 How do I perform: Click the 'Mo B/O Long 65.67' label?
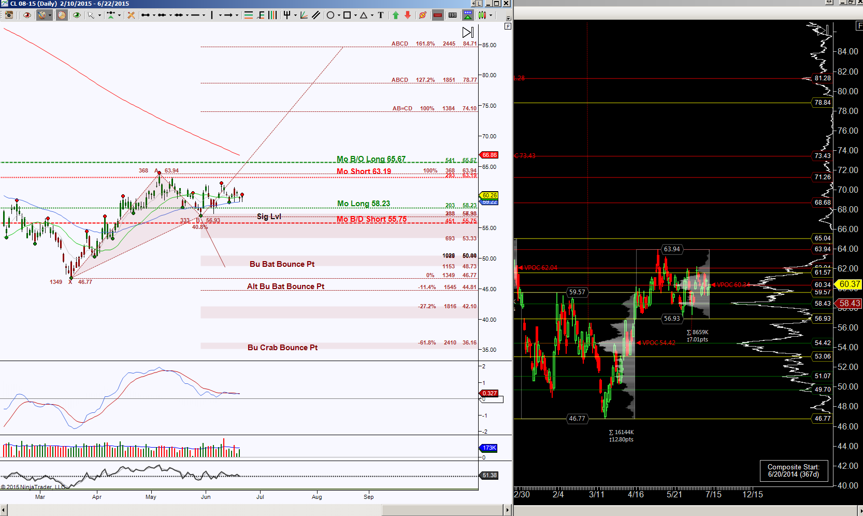pos(371,159)
